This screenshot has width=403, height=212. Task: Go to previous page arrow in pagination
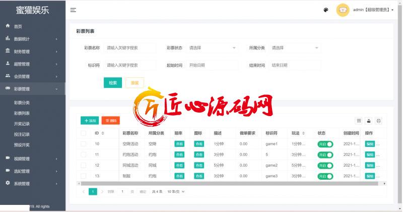[83, 192]
